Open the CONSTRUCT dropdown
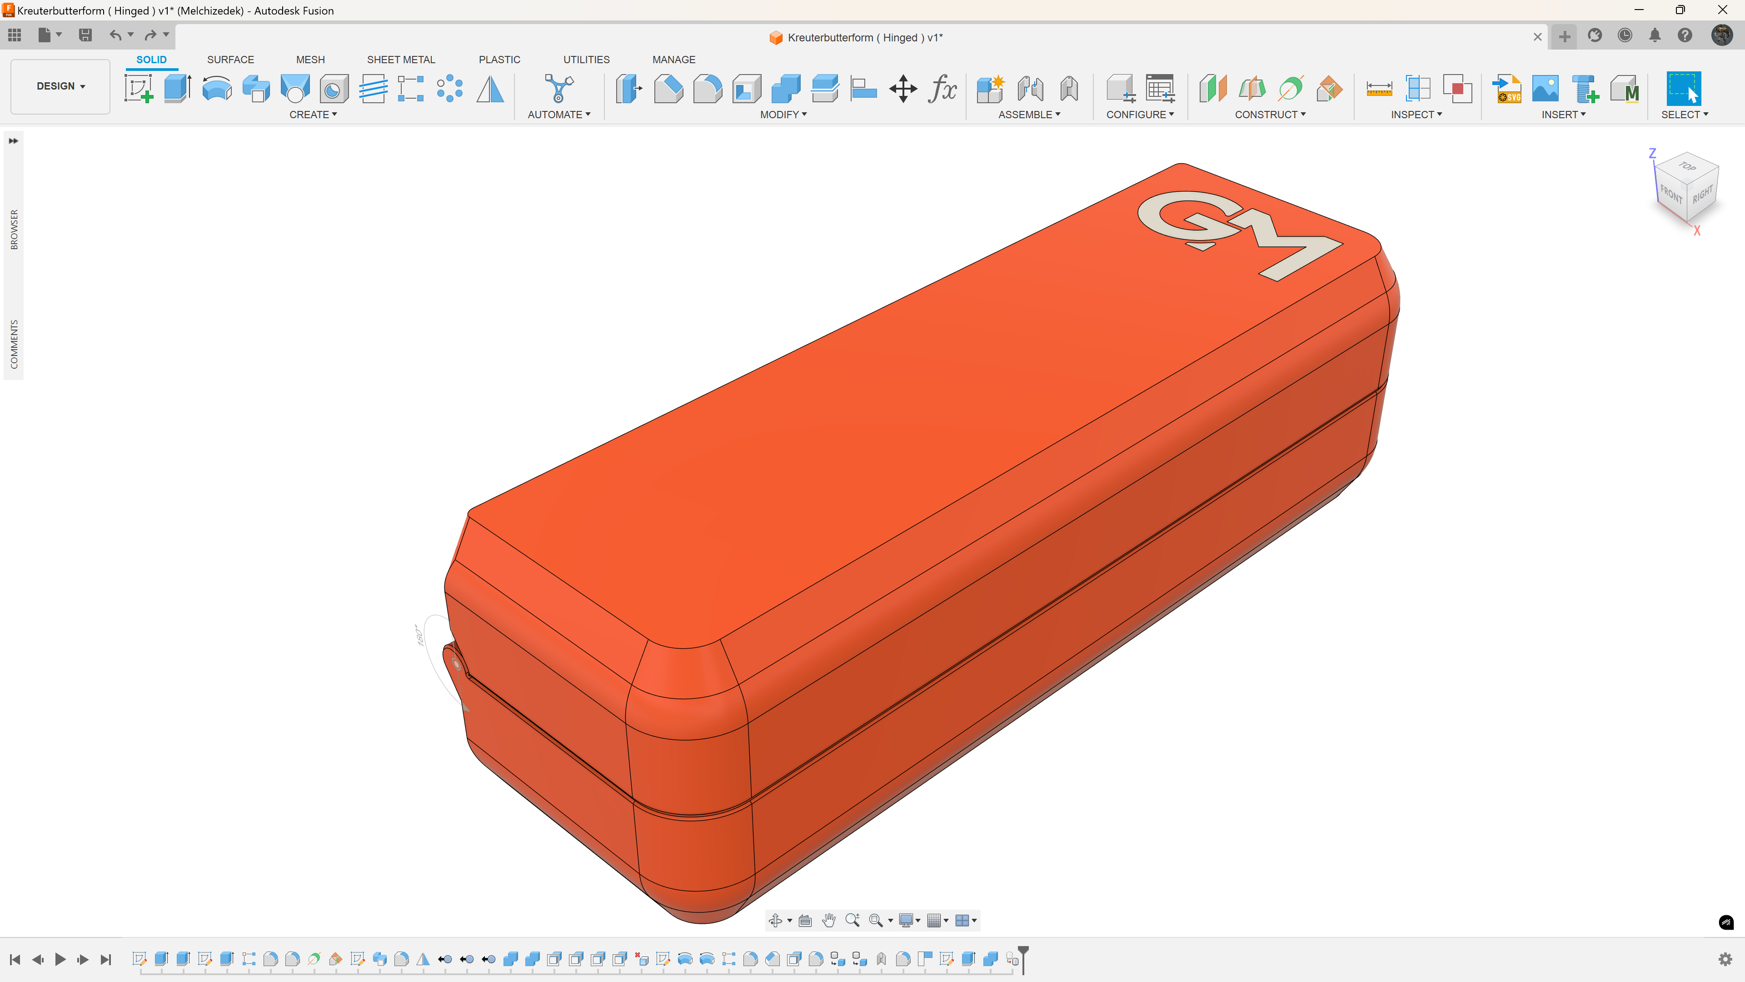Viewport: 1745px width, 982px height. [1270, 115]
